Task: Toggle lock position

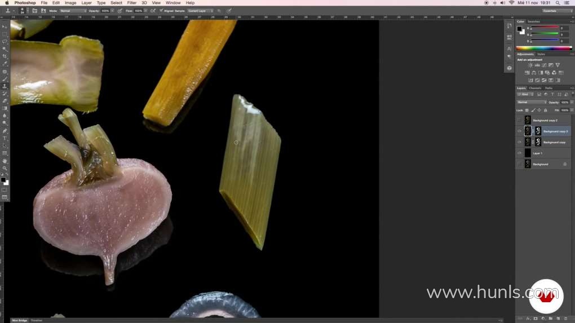Action: click(539, 110)
